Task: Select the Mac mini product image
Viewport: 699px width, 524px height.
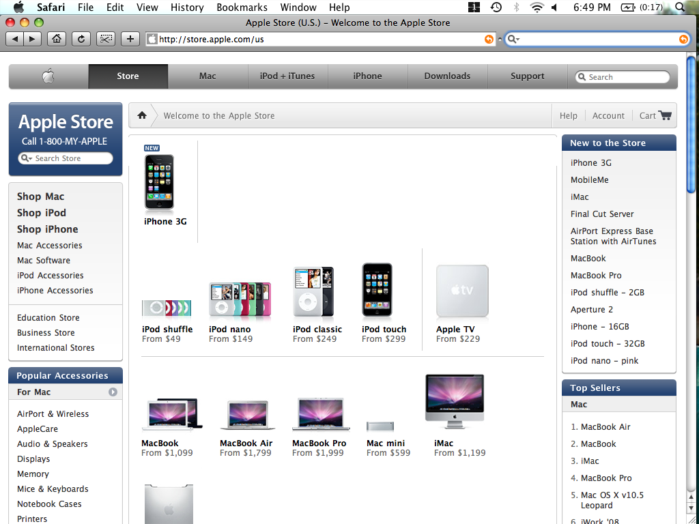Action: tap(380, 426)
